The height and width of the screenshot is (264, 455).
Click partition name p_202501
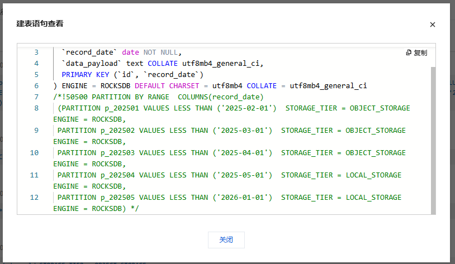point(122,108)
